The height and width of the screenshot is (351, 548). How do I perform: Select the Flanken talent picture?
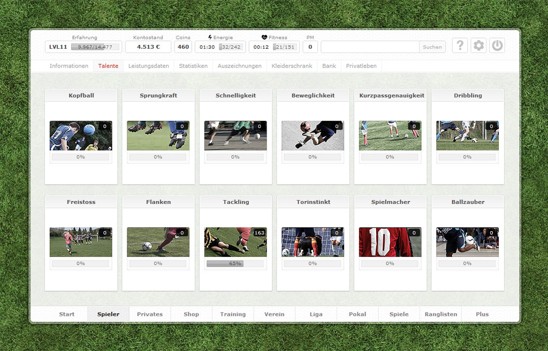[x=158, y=242]
